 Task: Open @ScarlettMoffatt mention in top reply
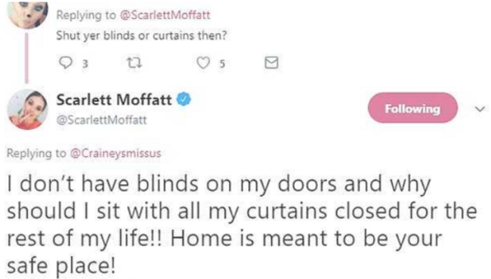pyautogui.click(x=165, y=15)
